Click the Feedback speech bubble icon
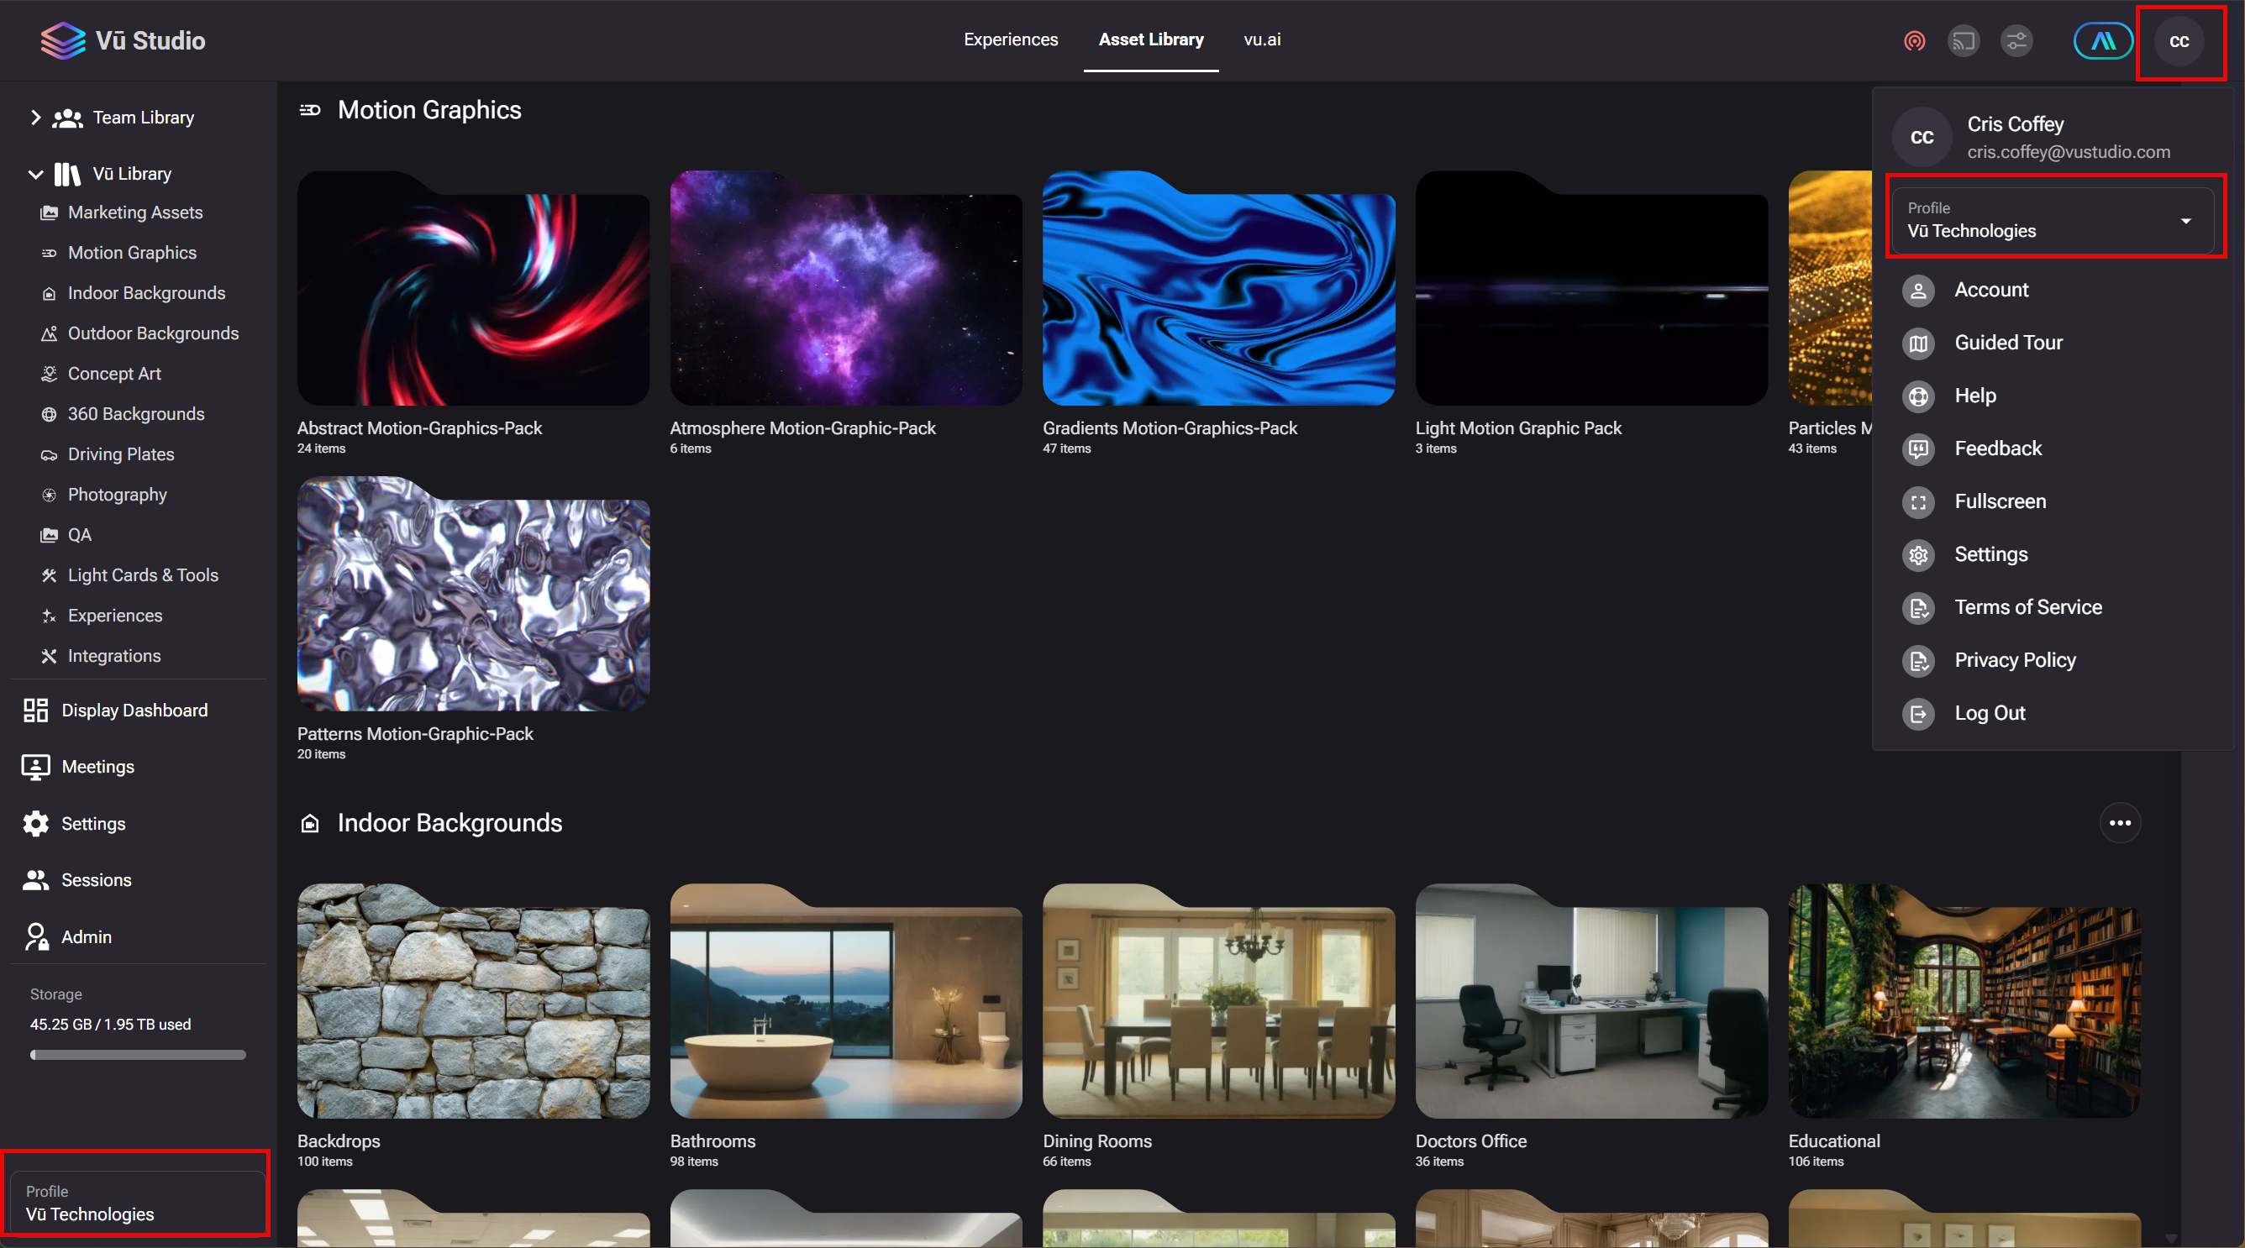 [1918, 449]
